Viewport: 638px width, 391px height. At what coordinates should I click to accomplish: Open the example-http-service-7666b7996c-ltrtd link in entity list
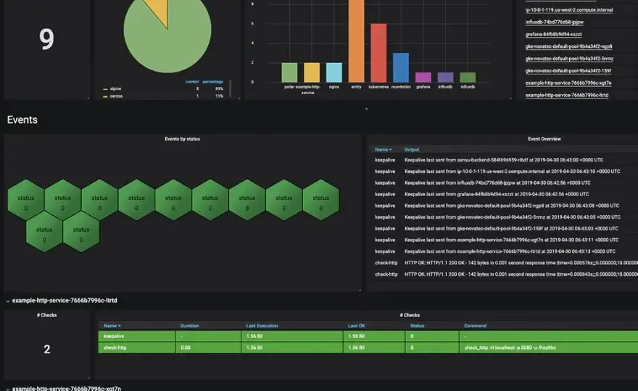point(566,95)
